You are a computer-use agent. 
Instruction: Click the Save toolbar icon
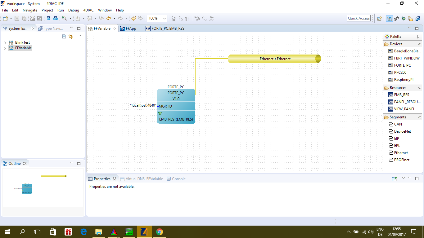coord(17,18)
